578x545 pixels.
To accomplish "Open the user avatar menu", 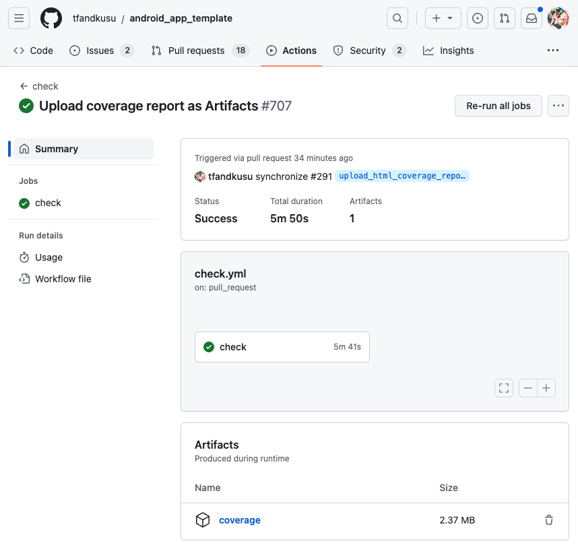I will click(558, 18).
